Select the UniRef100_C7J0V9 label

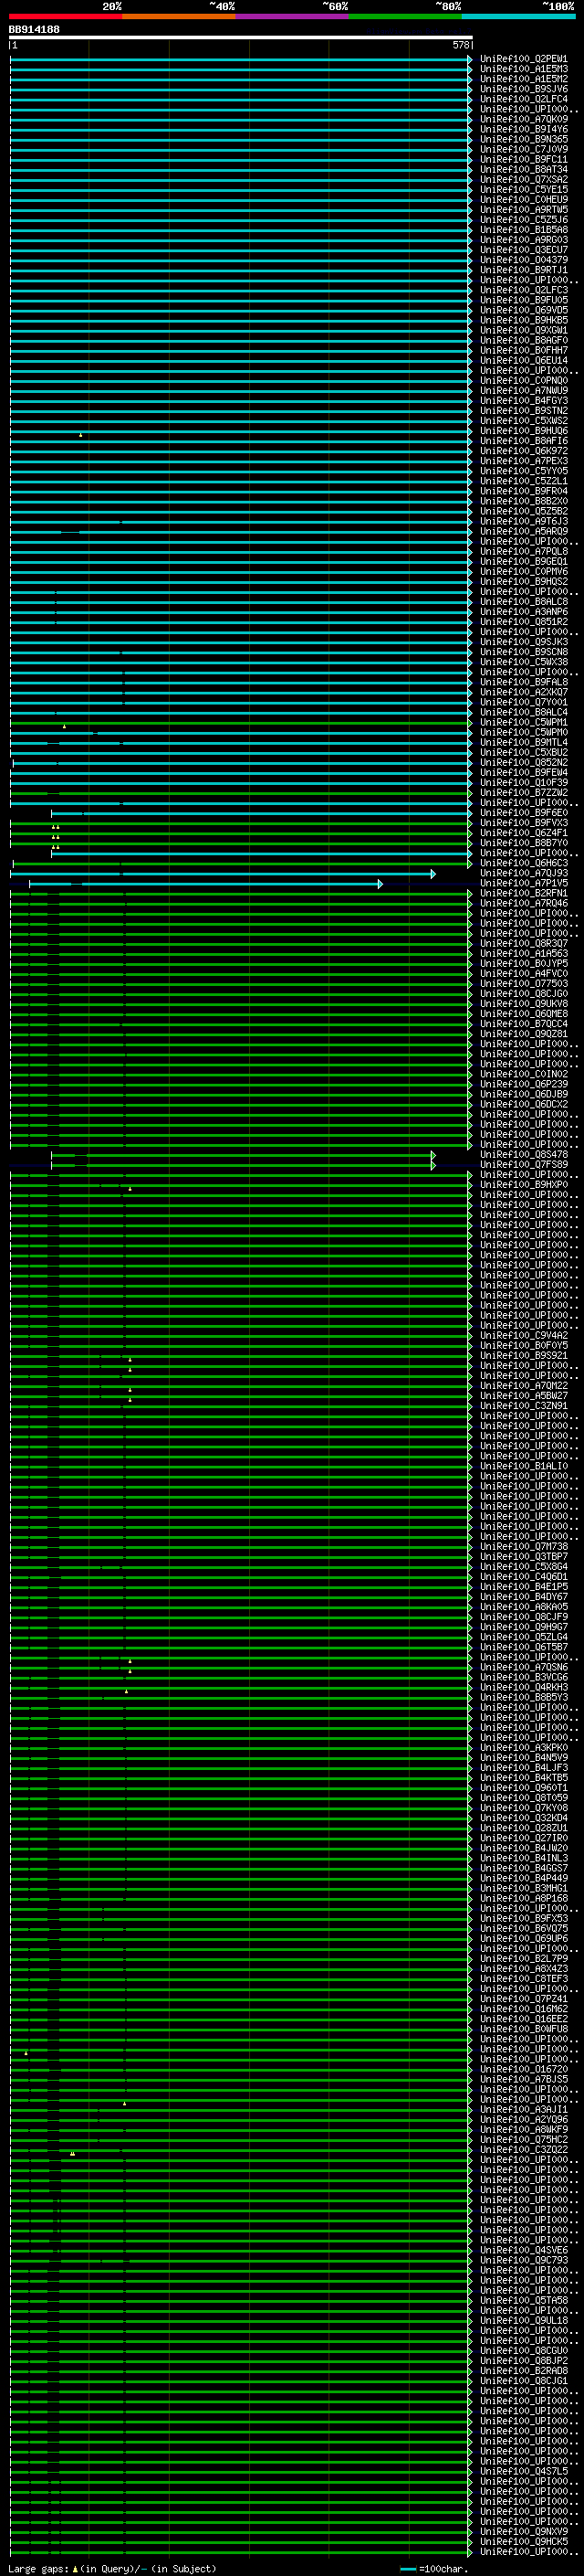[x=523, y=149]
